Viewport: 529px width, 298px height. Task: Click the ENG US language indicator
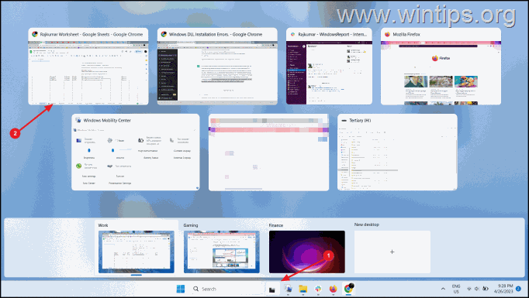[456, 289]
